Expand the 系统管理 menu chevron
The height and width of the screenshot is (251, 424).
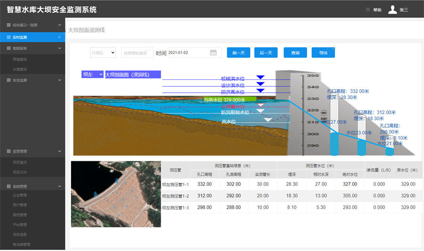[x=59, y=186]
